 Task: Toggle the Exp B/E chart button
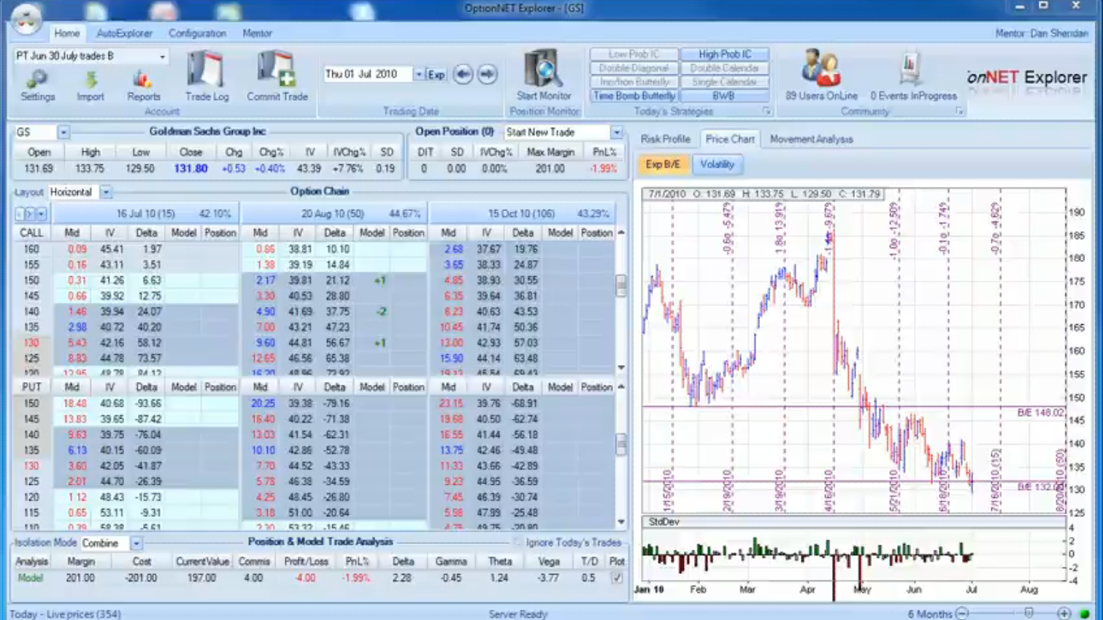(662, 164)
